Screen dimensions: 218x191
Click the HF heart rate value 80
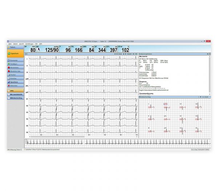click(x=33, y=50)
